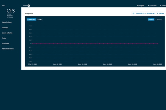Open the Administration sidebar link
This screenshot has width=166, height=110.
tap(8, 49)
